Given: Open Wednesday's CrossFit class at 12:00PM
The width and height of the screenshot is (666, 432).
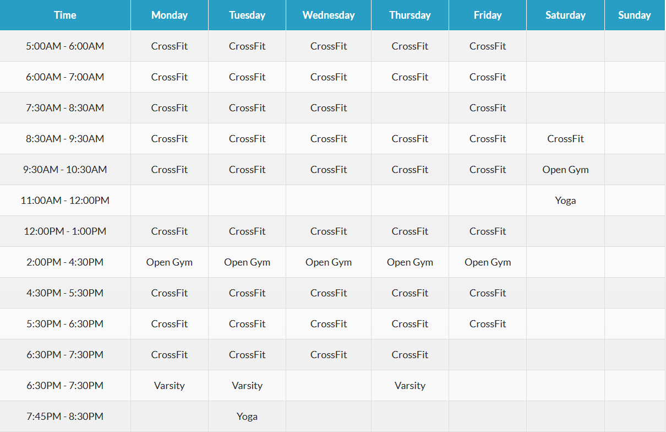Looking at the screenshot, I should (x=328, y=231).
